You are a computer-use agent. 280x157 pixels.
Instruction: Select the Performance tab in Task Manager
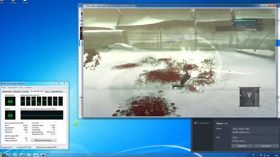click(37, 91)
